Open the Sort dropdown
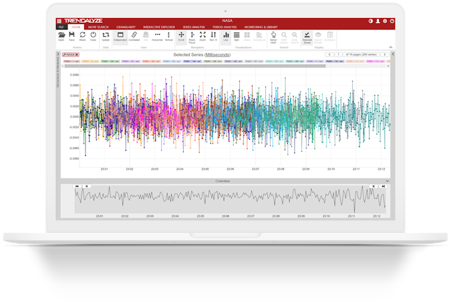This screenshot has width=451, height=301. (213, 36)
